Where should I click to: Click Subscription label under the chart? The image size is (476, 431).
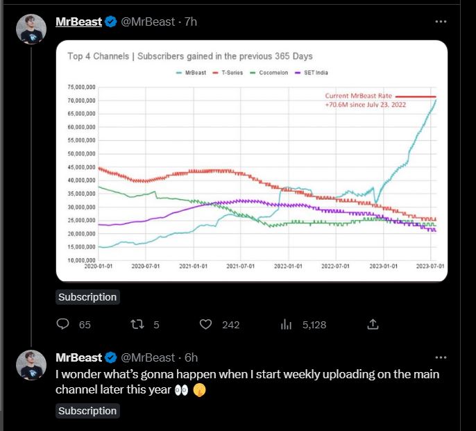click(x=87, y=297)
